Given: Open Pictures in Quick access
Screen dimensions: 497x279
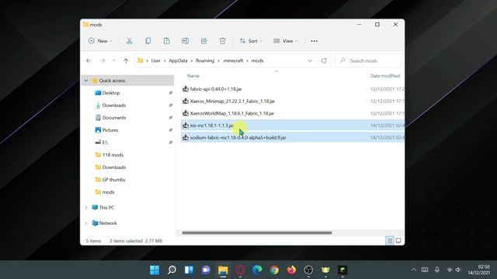Looking at the screenshot, I should click(110, 130).
